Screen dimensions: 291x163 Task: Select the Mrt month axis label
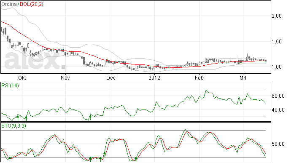(243, 77)
